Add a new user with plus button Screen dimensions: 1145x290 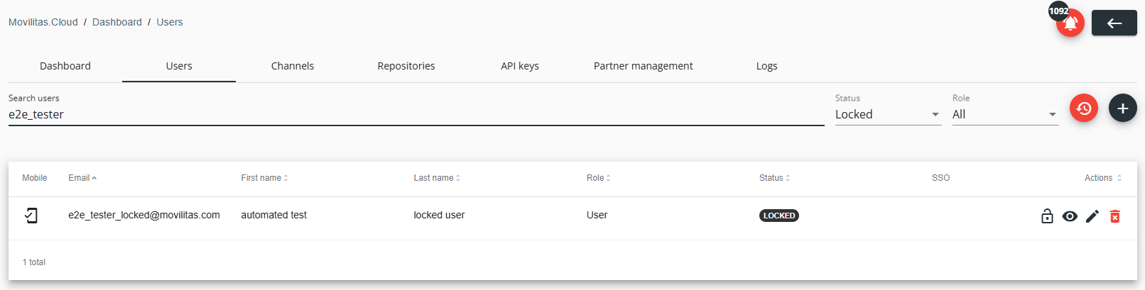coord(1123,108)
